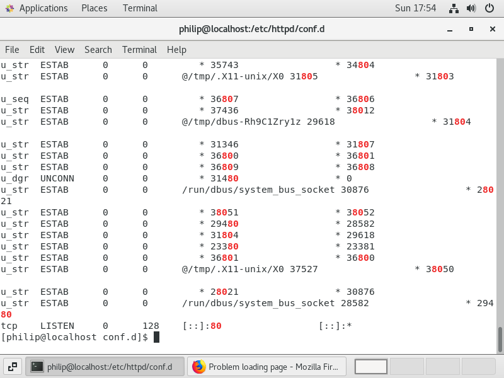The width and height of the screenshot is (504, 378).
Task: Click the peer value 23381
Action: tap(360, 246)
